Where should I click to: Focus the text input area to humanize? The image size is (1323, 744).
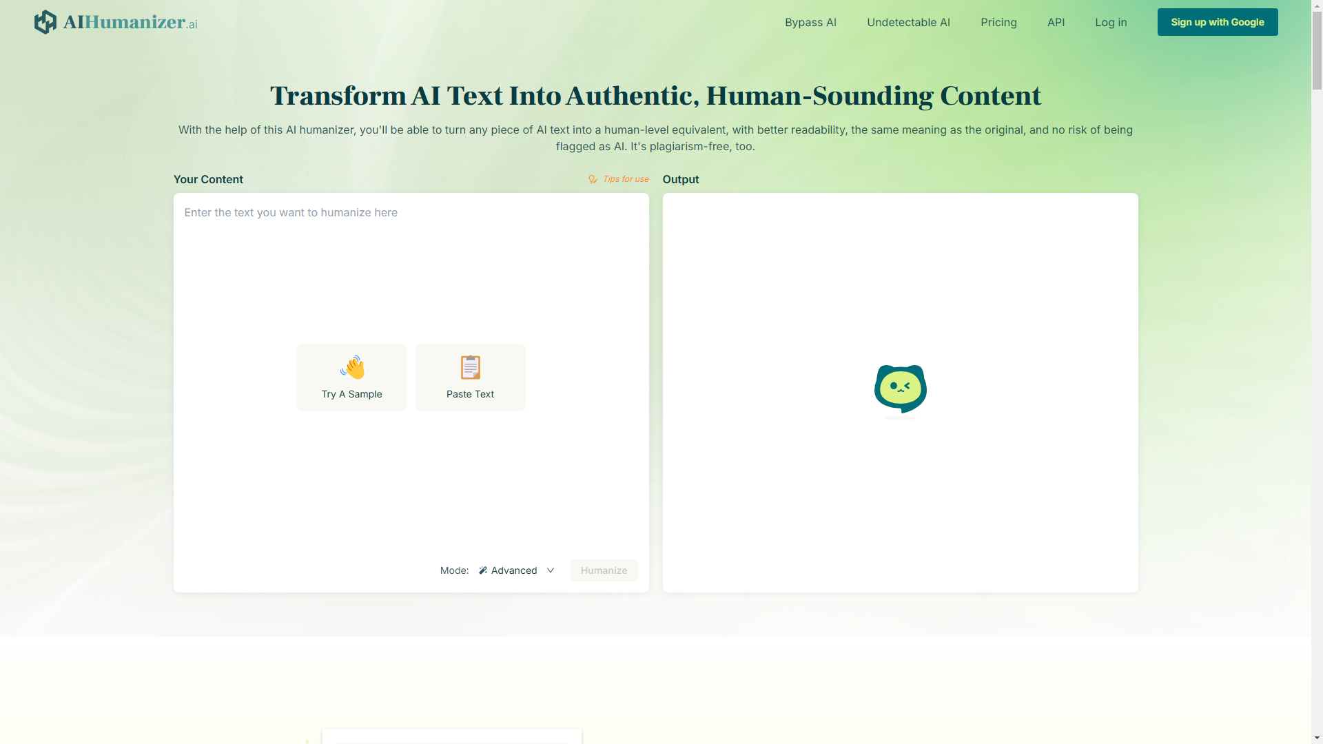coord(411,276)
